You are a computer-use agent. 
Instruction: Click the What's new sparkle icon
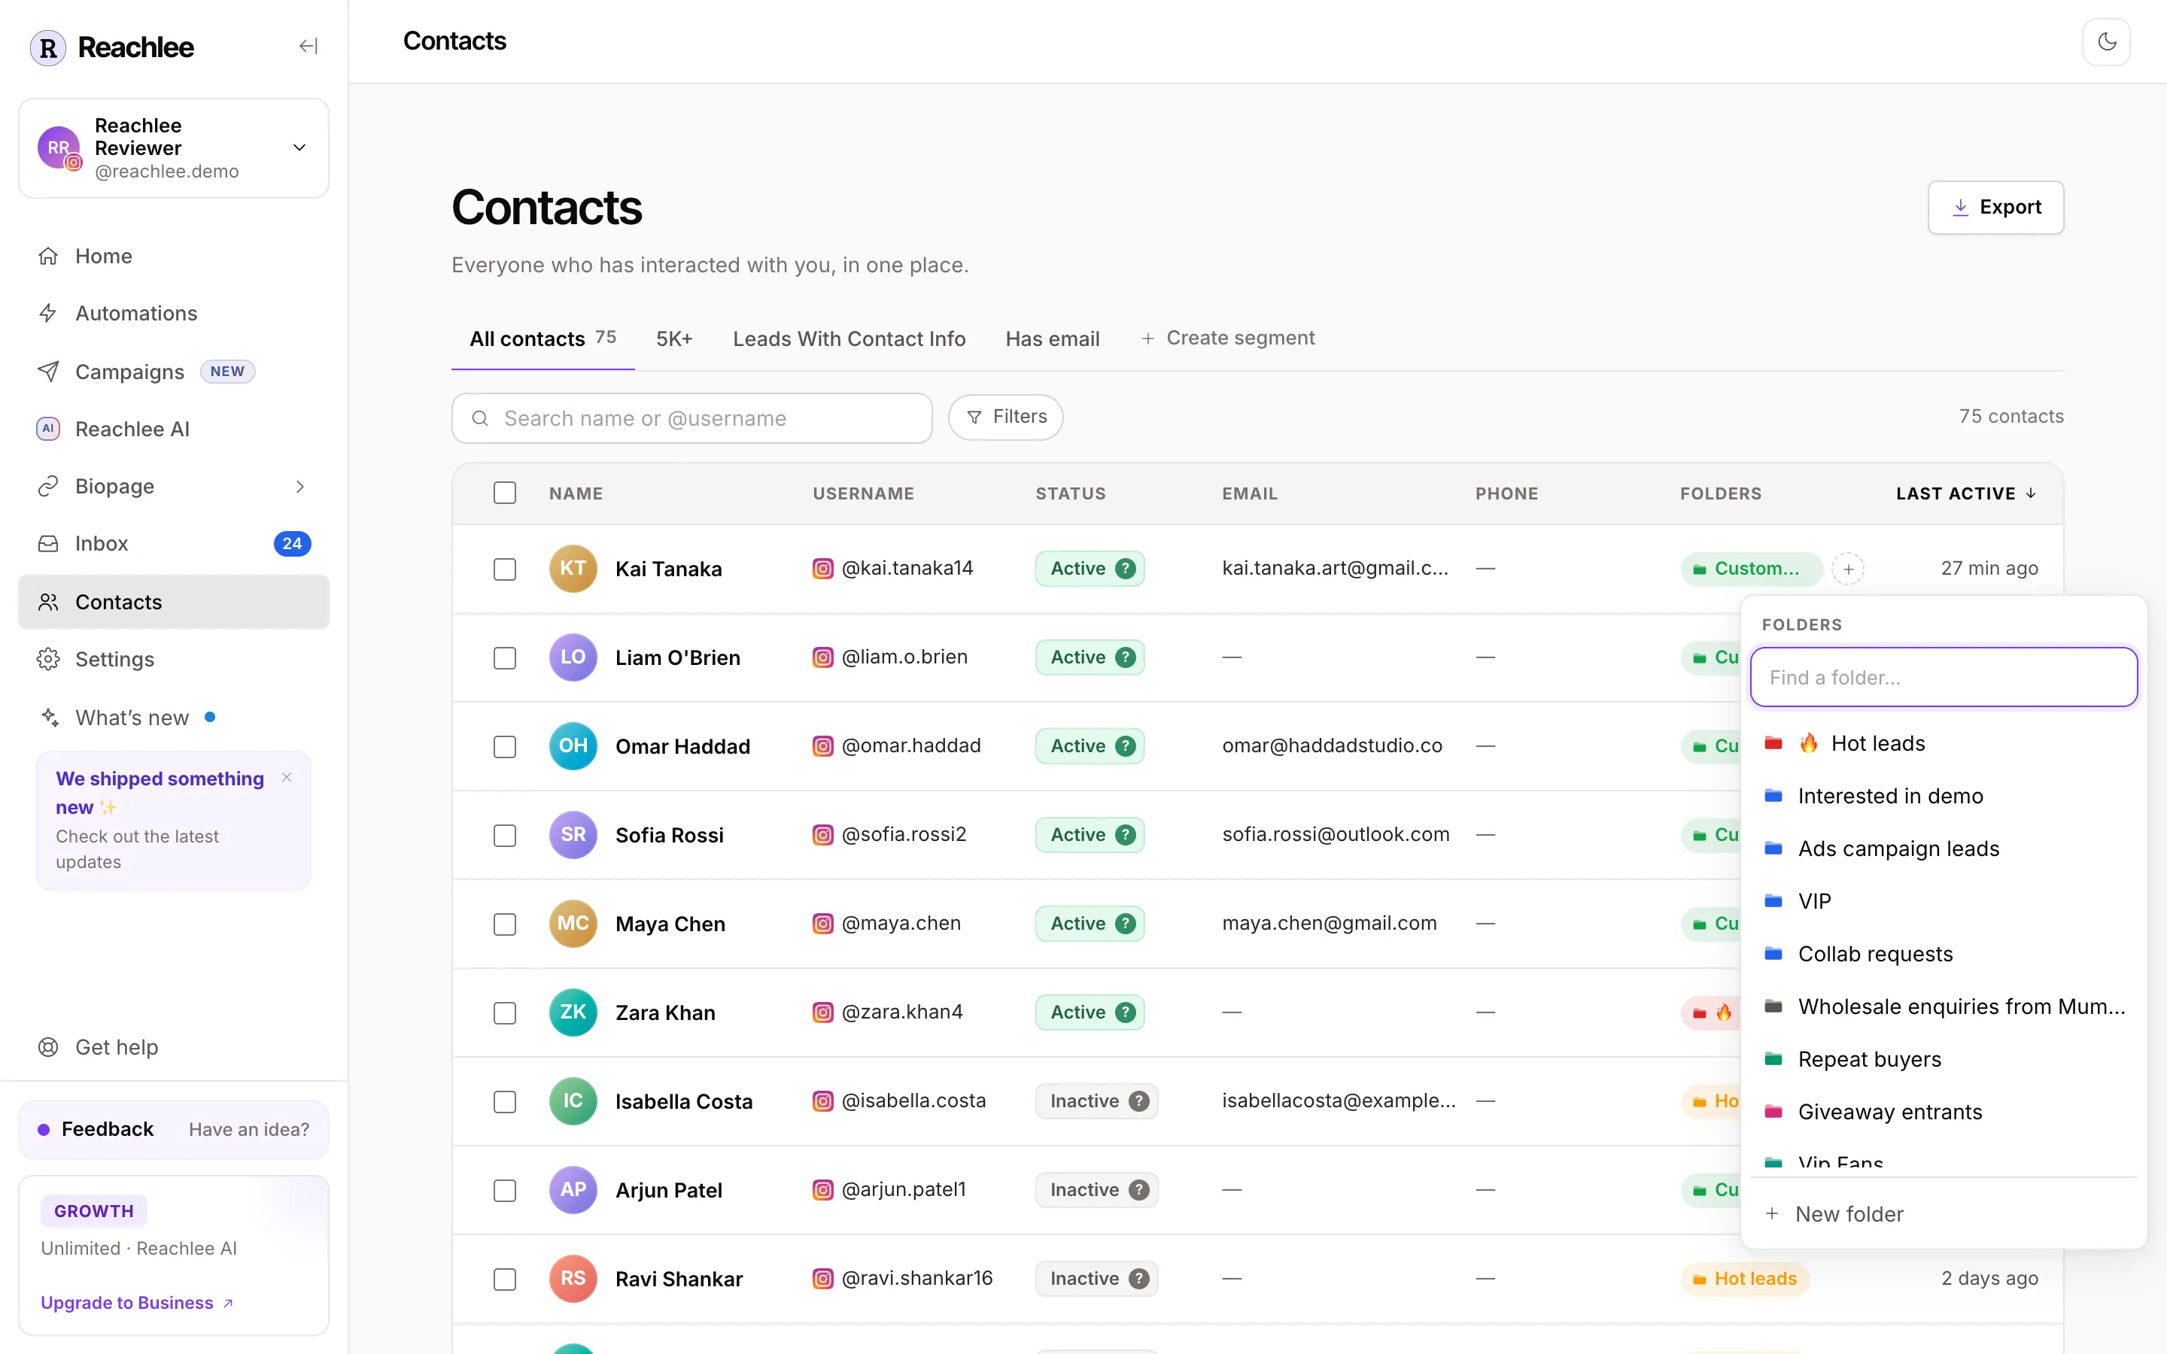49,718
